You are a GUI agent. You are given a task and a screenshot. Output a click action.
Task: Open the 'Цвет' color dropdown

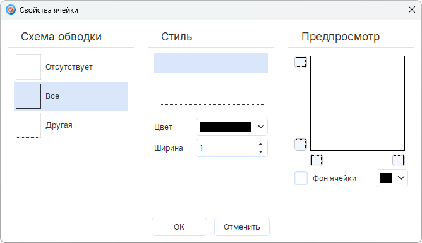coord(261,127)
